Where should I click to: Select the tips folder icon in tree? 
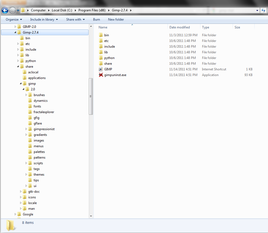[x=30, y=180]
